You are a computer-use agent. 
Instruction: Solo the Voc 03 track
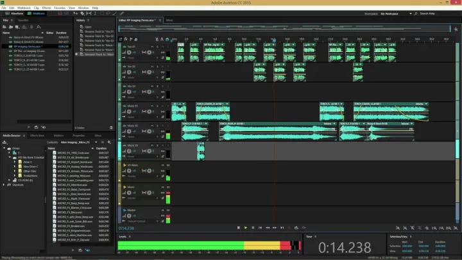pyautogui.click(x=157, y=86)
